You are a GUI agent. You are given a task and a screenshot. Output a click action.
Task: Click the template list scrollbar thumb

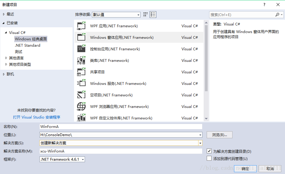click(206, 58)
